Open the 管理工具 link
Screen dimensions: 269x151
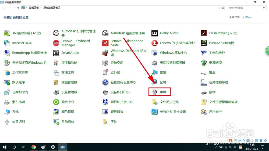click(x=68, y=72)
